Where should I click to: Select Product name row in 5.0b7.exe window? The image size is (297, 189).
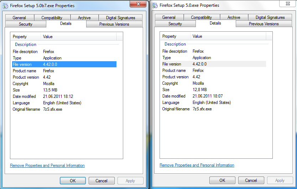pyautogui.click(x=64, y=71)
